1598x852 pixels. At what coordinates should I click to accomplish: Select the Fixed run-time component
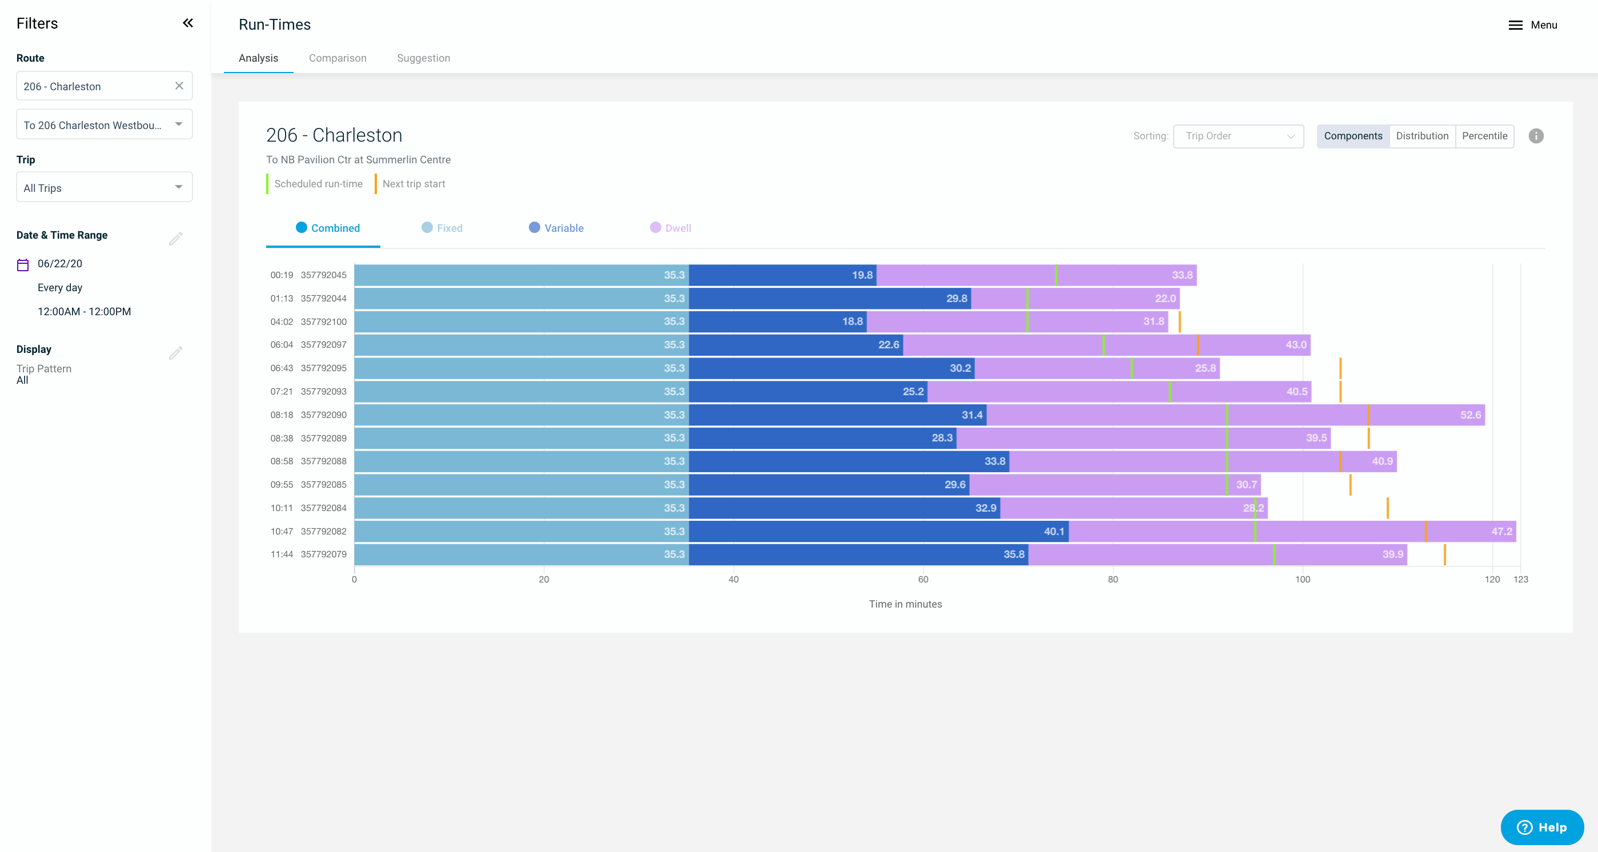[441, 228]
